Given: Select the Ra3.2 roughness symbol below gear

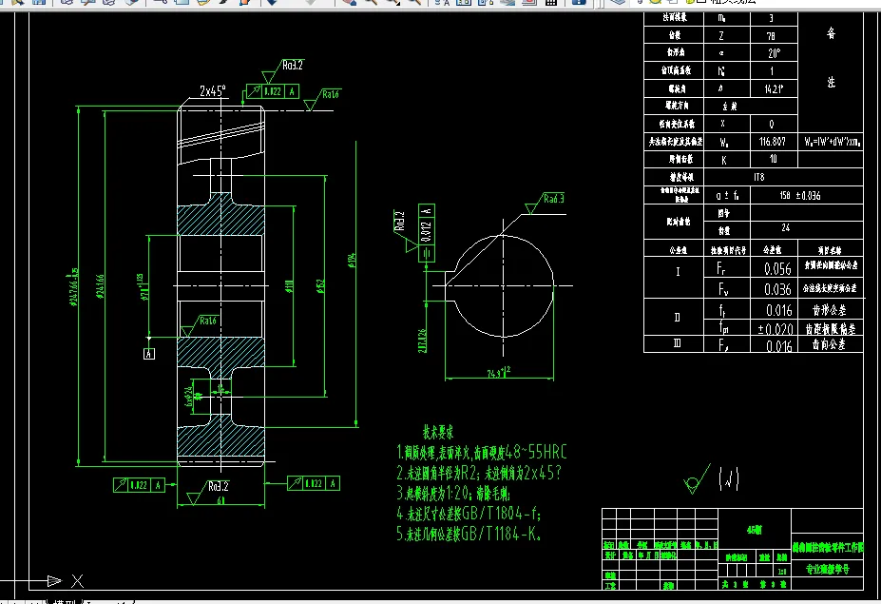Looking at the screenshot, I should [x=208, y=492].
